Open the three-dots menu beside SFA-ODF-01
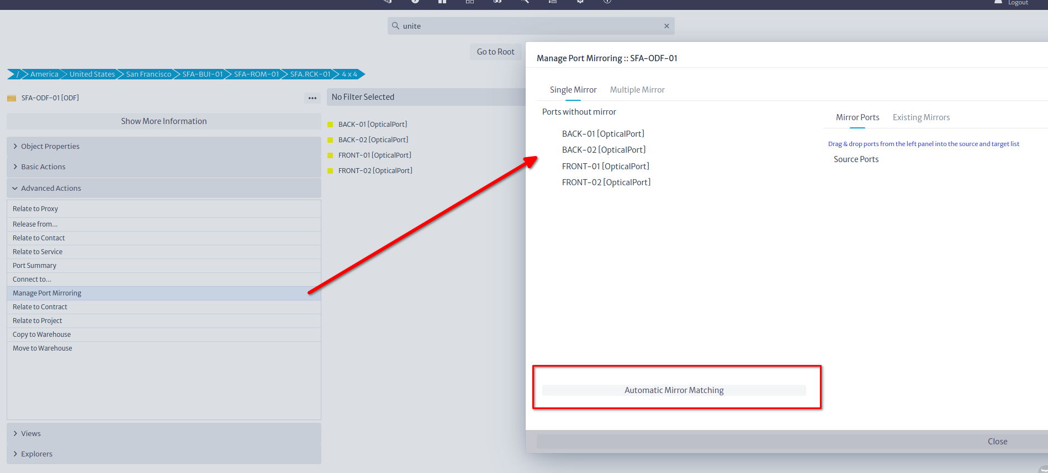 pos(313,98)
